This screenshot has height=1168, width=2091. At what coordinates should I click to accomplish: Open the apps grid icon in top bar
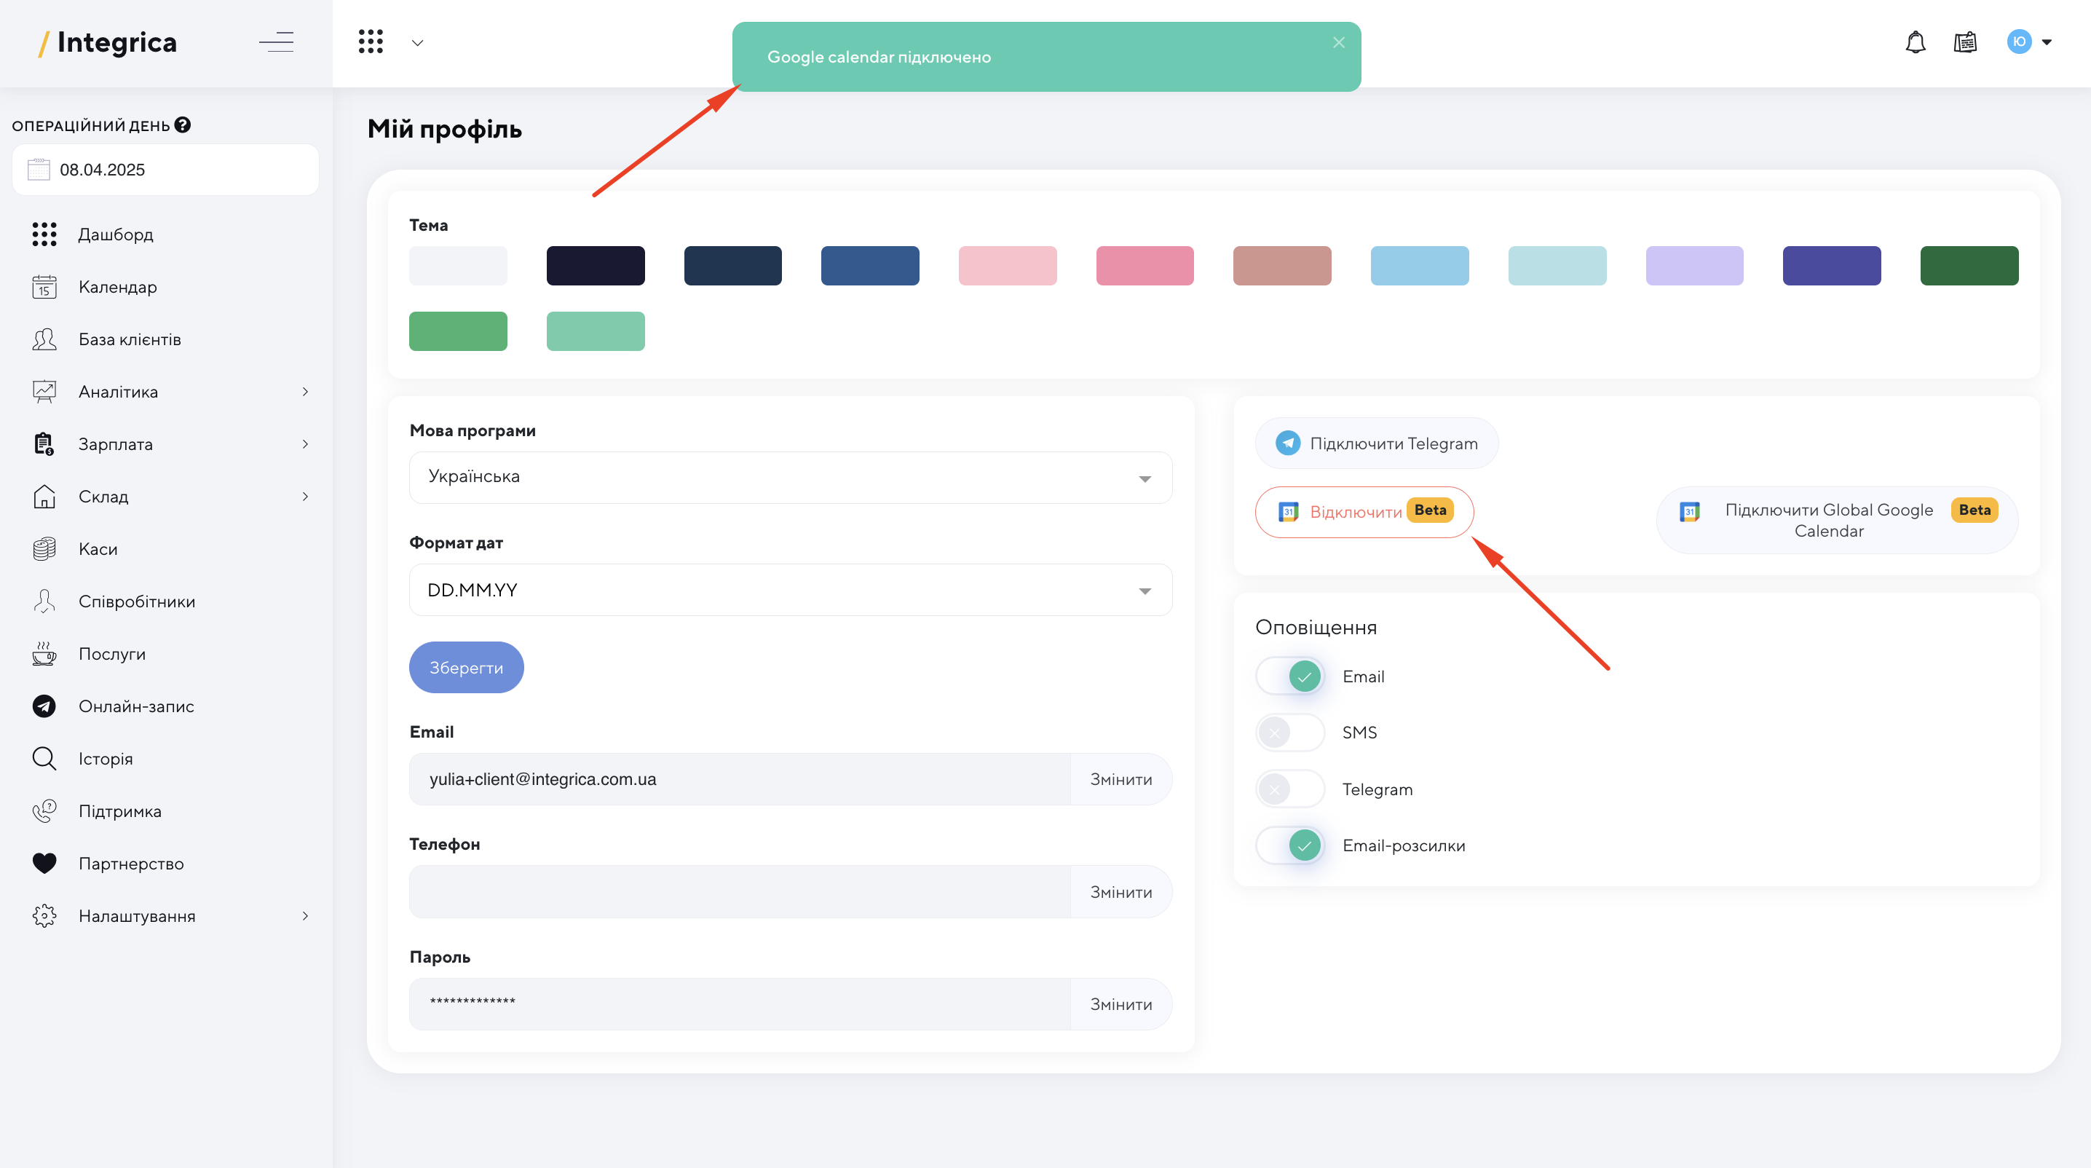point(370,42)
